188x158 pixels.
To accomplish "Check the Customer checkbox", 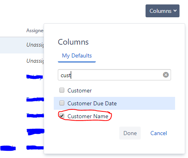I will click(x=62, y=90).
